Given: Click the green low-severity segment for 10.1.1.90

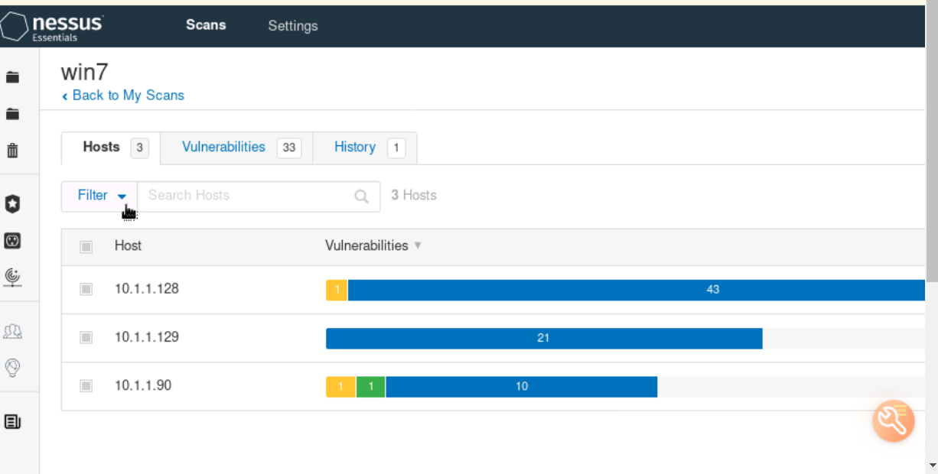Looking at the screenshot, I should (371, 387).
